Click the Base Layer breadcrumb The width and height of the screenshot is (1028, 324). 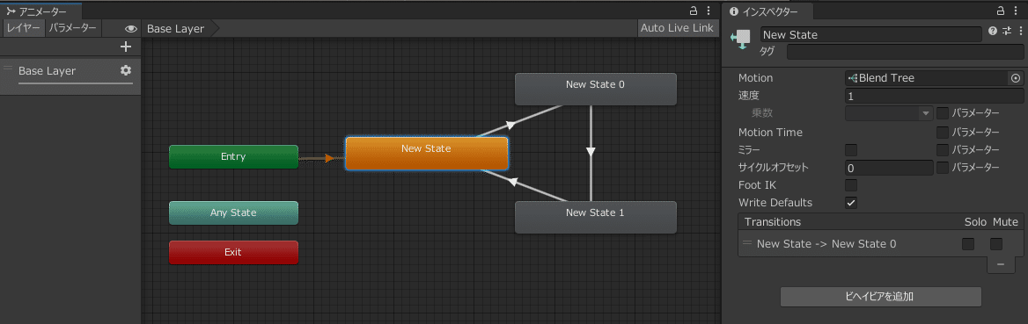tap(175, 29)
